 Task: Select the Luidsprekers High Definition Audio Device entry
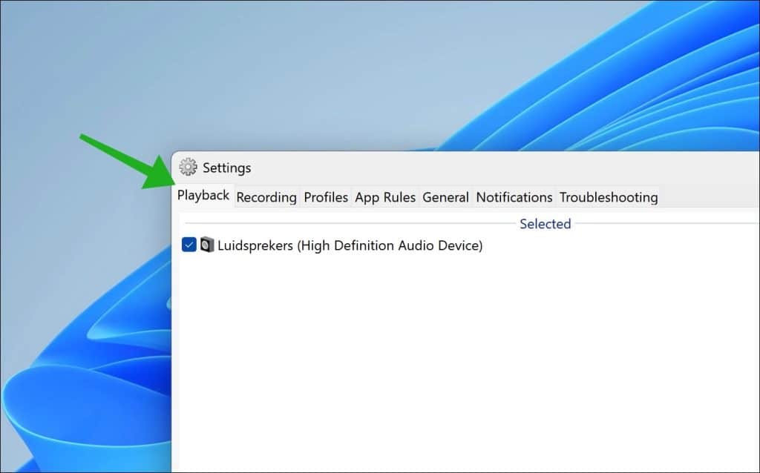pyautogui.click(x=350, y=245)
